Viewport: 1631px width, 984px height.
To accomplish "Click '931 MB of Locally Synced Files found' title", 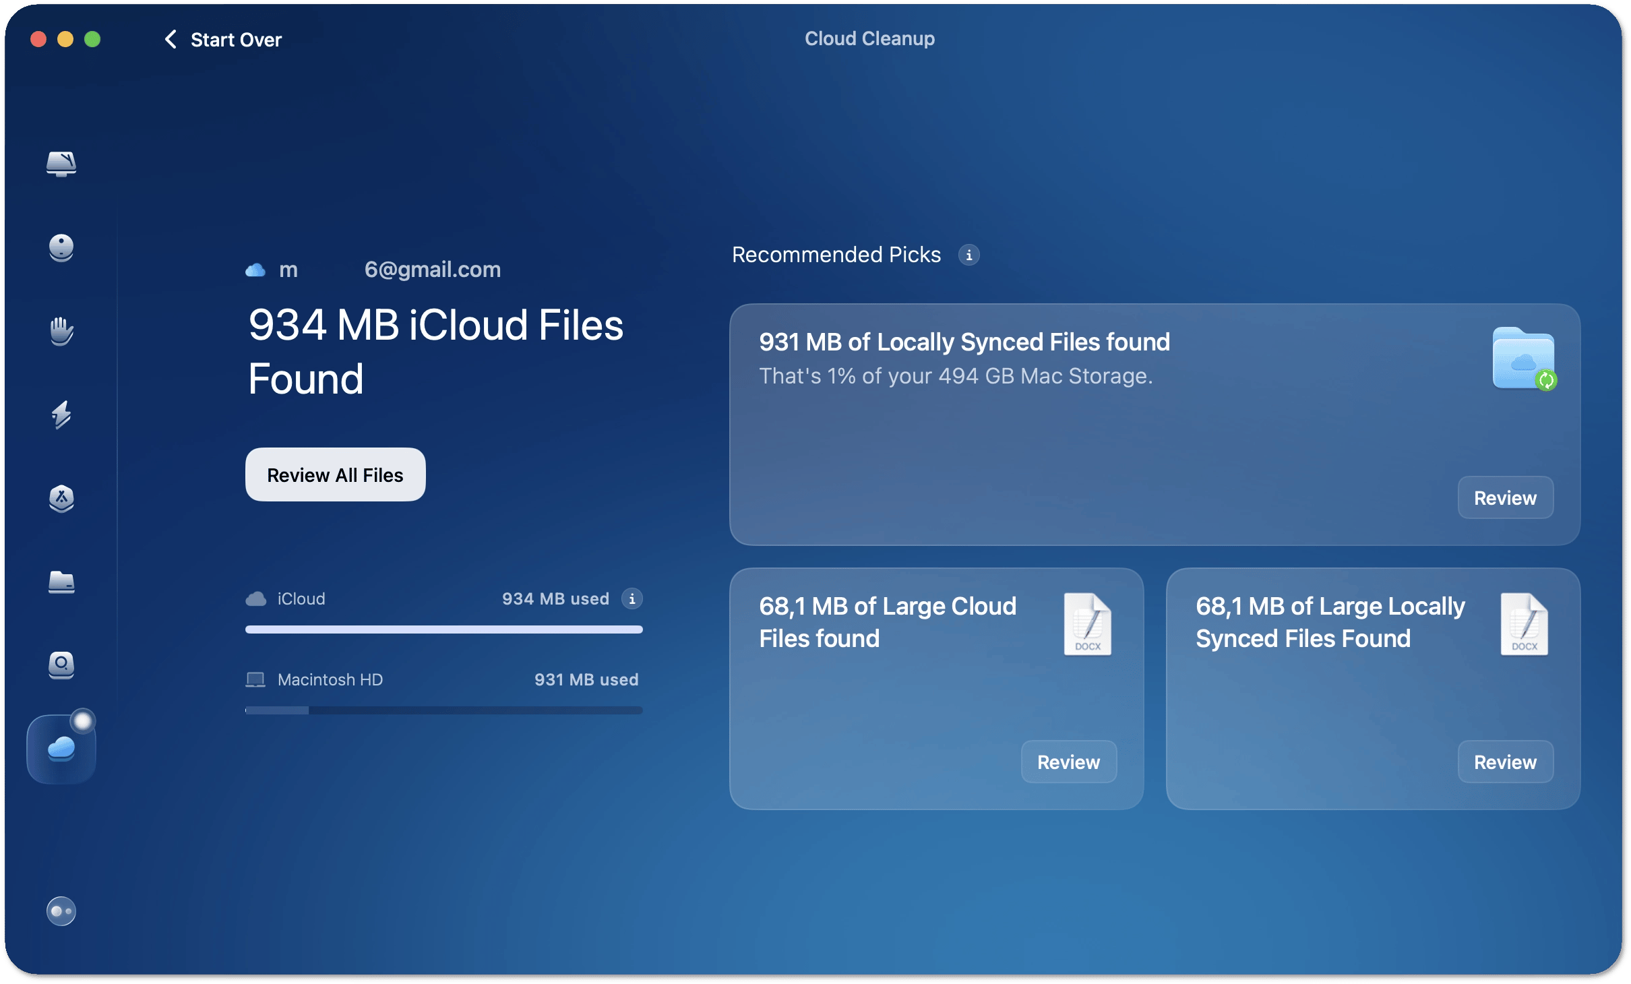I will (x=964, y=342).
